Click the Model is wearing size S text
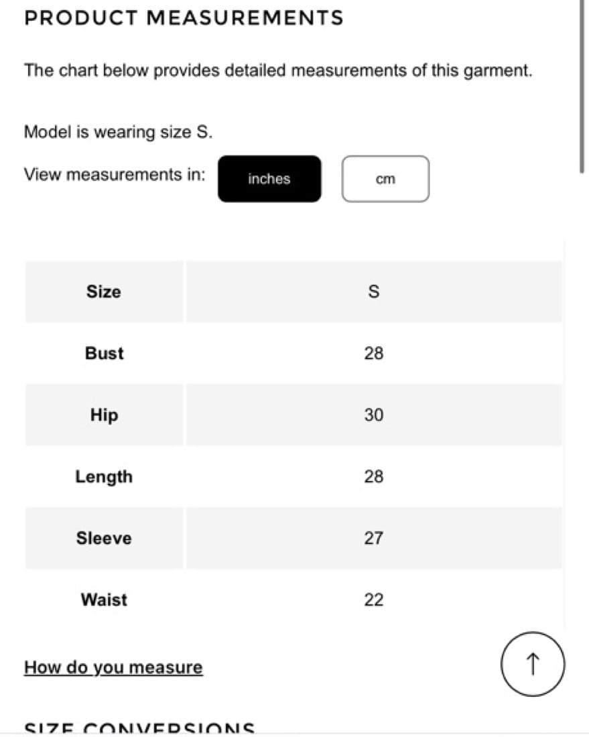The width and height of the screenshot is (589, 737). pyautogui.click(x=118, y=131)
